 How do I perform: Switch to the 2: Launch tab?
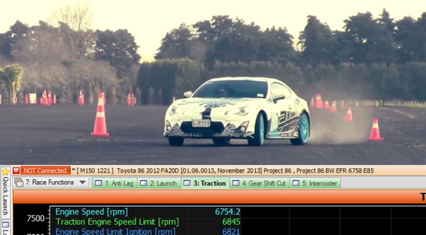pos(159,183)
